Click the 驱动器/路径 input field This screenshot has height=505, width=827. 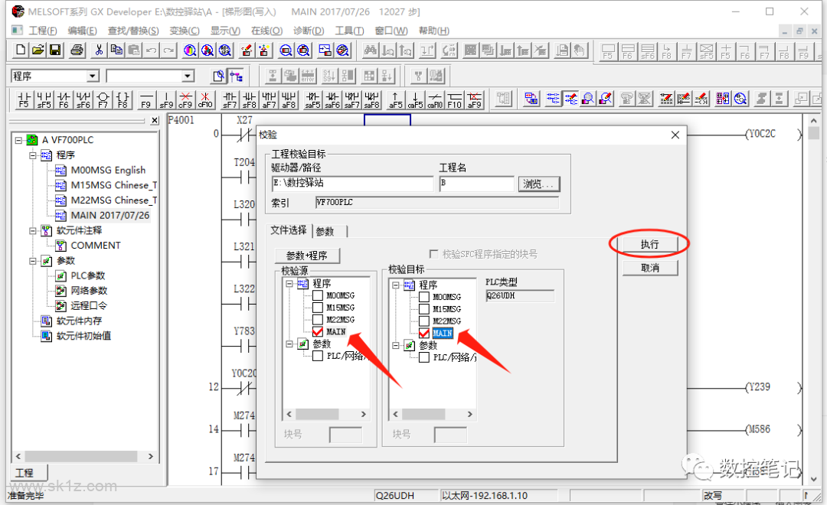coord(351,184)
